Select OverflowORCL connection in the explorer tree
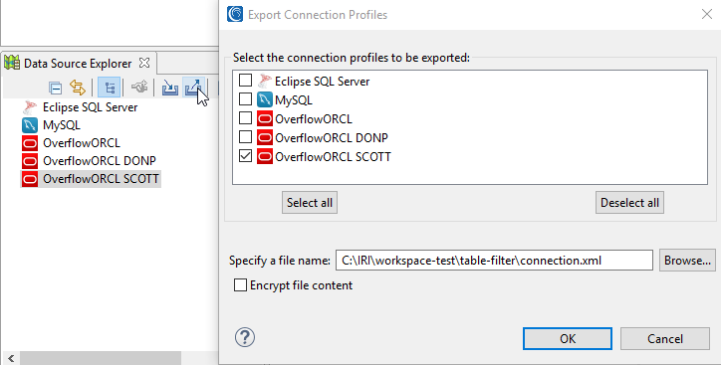The width and height of the screenshot is (721, 365). (x=82, y=143)
